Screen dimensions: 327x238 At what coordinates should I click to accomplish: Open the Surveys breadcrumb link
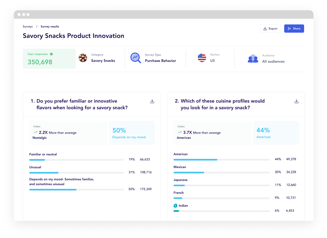[28, 27]
